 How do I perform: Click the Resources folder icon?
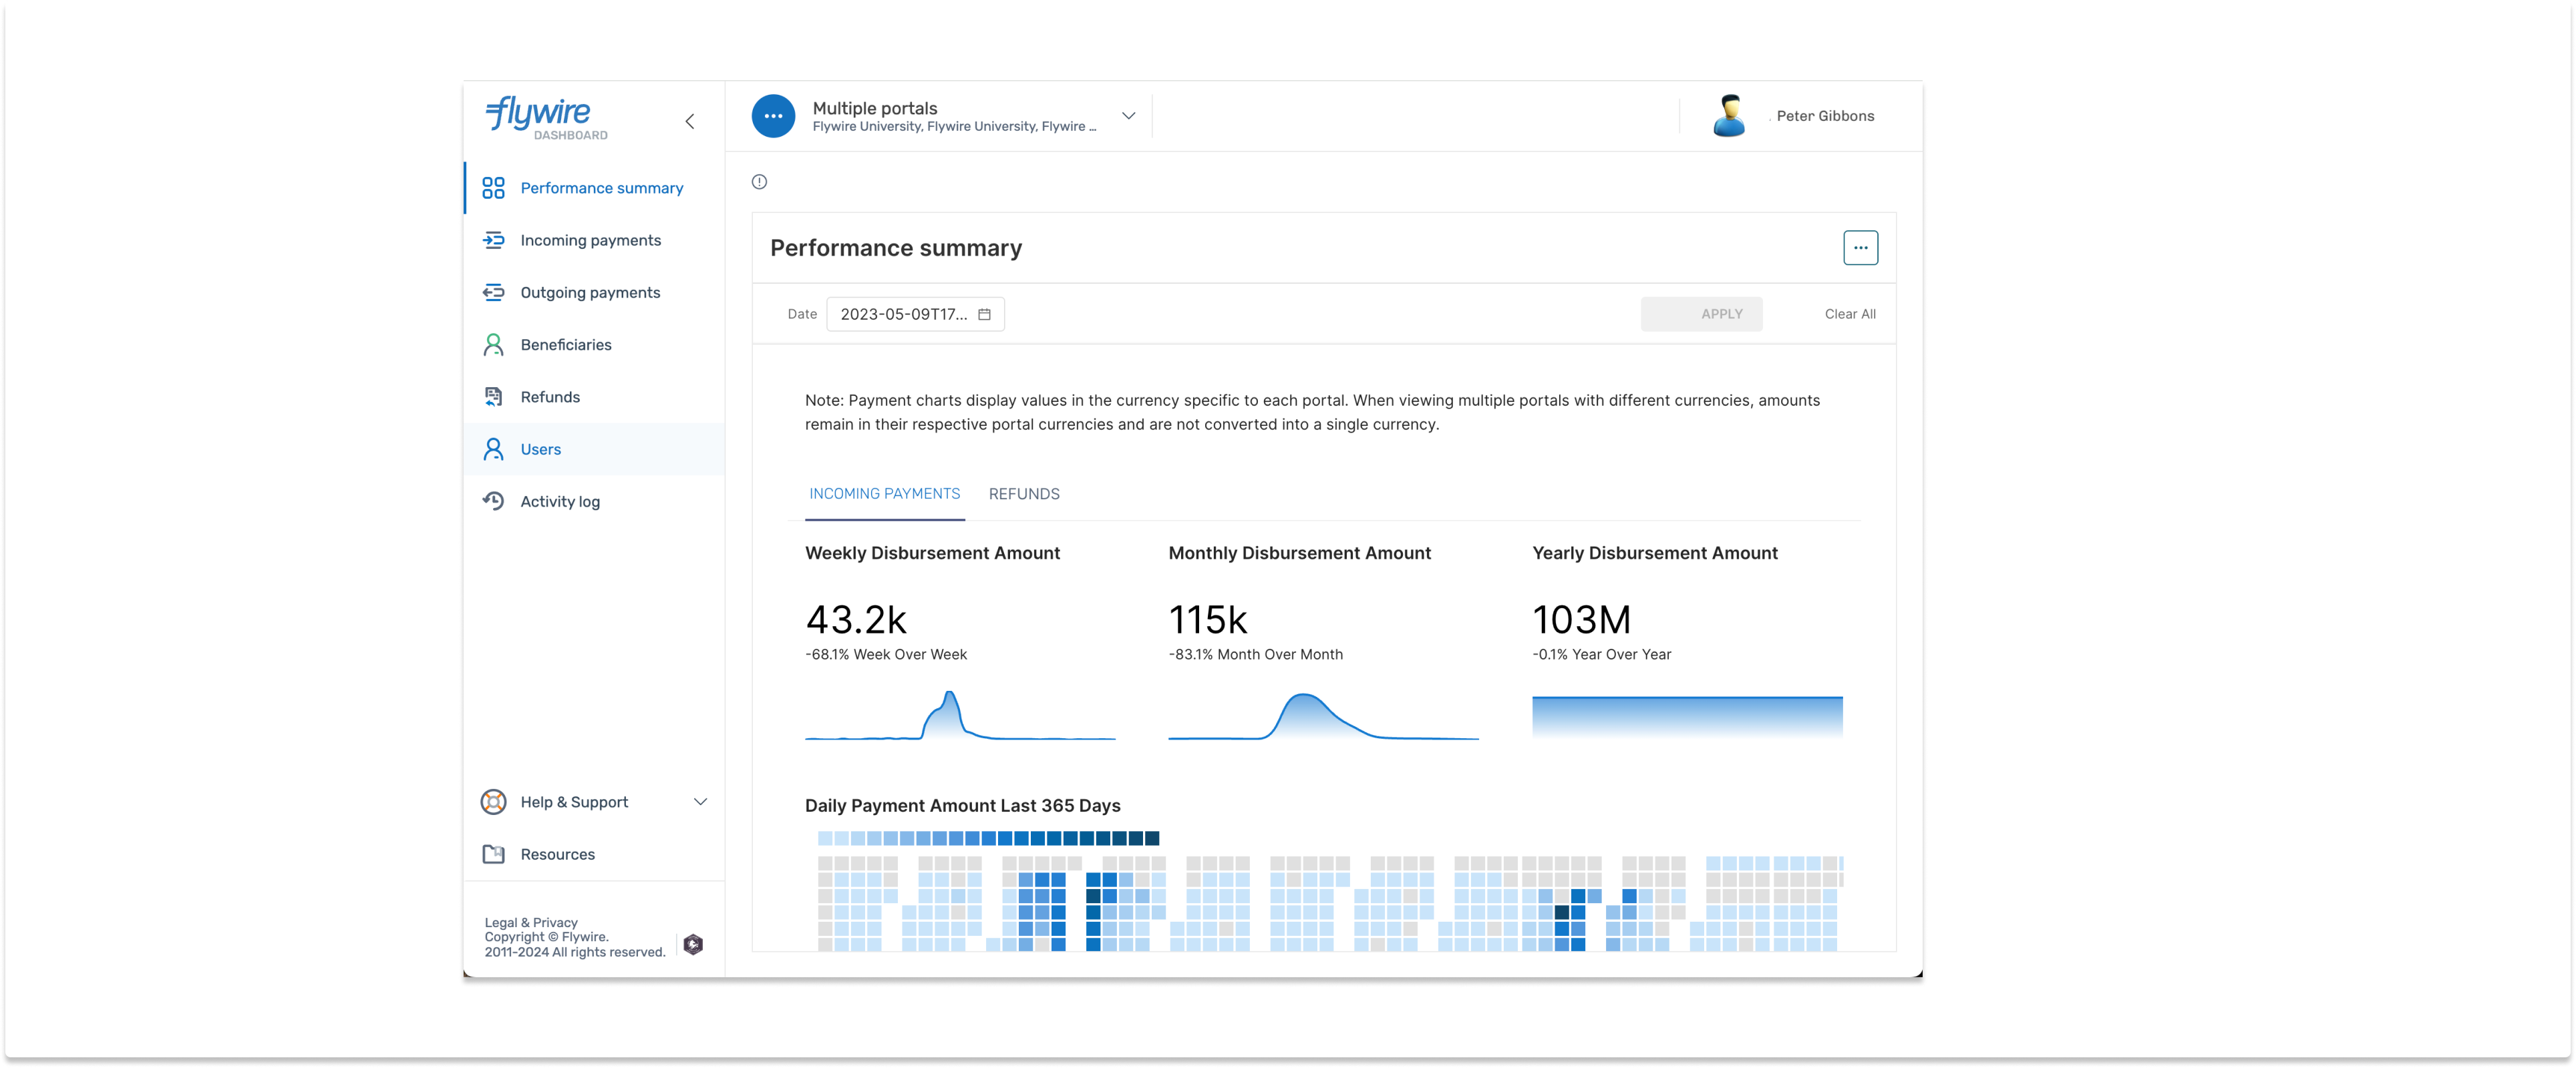493,854
